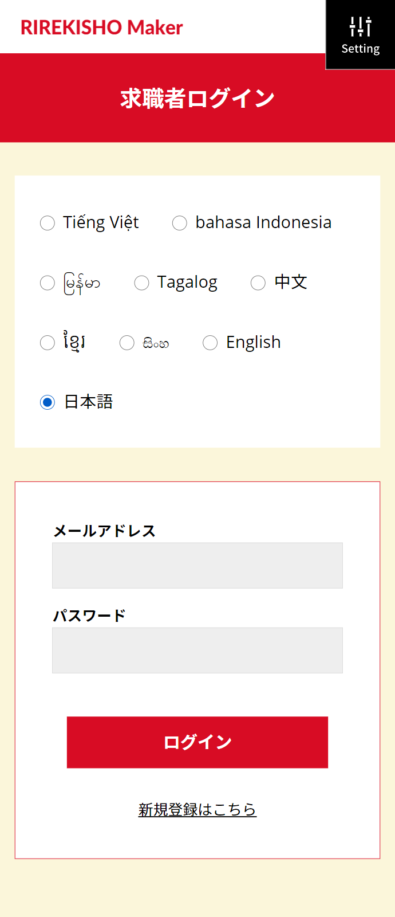Click the red ログイン button

(x=197, y=742)
